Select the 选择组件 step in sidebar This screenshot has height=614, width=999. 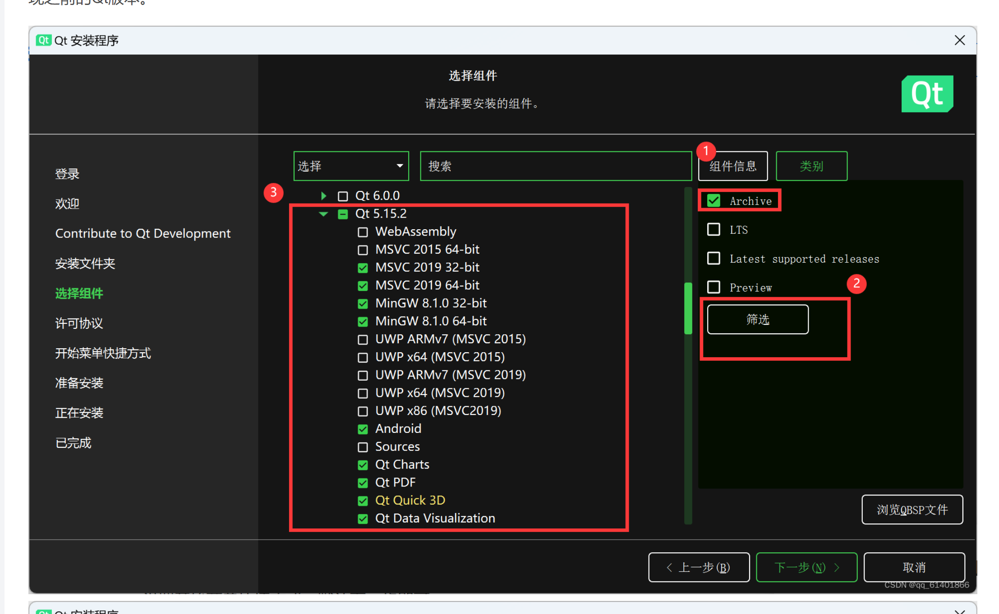tap(79, 293)
